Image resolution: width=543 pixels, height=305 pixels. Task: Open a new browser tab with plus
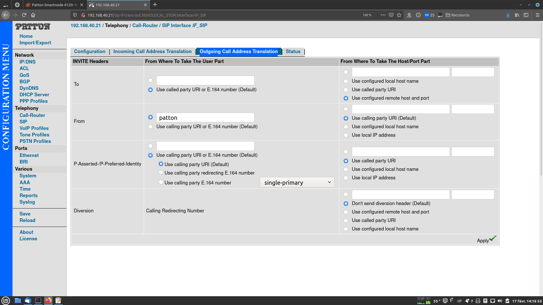point(155,5)
